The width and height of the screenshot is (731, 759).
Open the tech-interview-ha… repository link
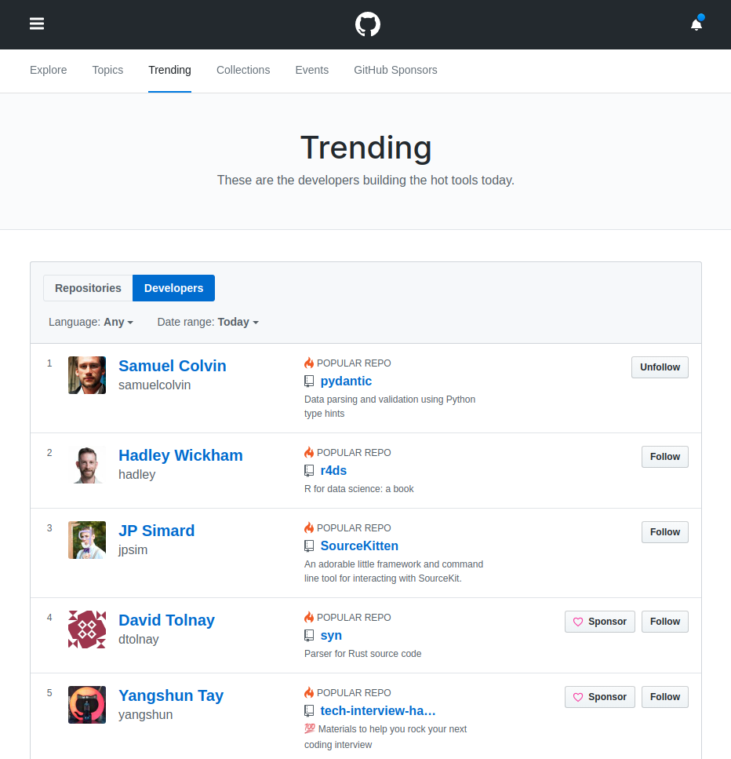(x=378, y=711)
